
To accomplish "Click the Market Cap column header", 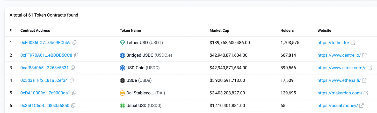I will tap(219, 31).
